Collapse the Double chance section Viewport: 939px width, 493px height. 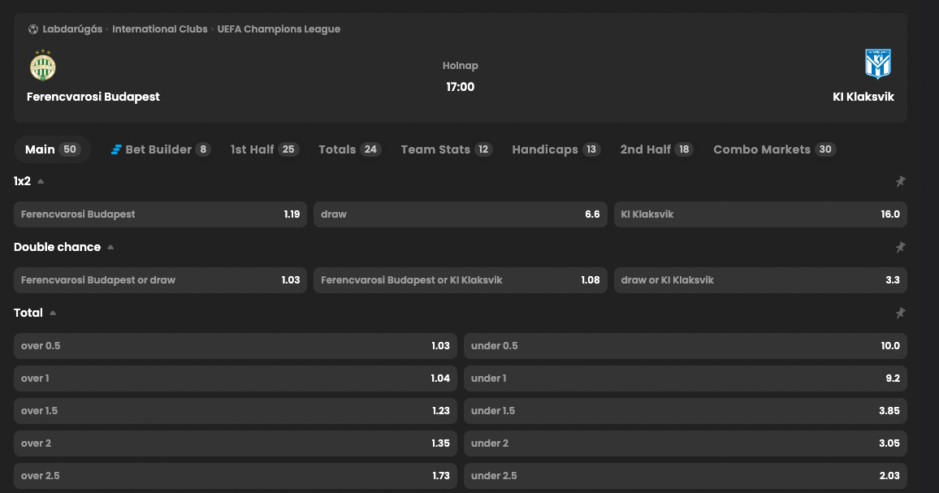(110, 248)
